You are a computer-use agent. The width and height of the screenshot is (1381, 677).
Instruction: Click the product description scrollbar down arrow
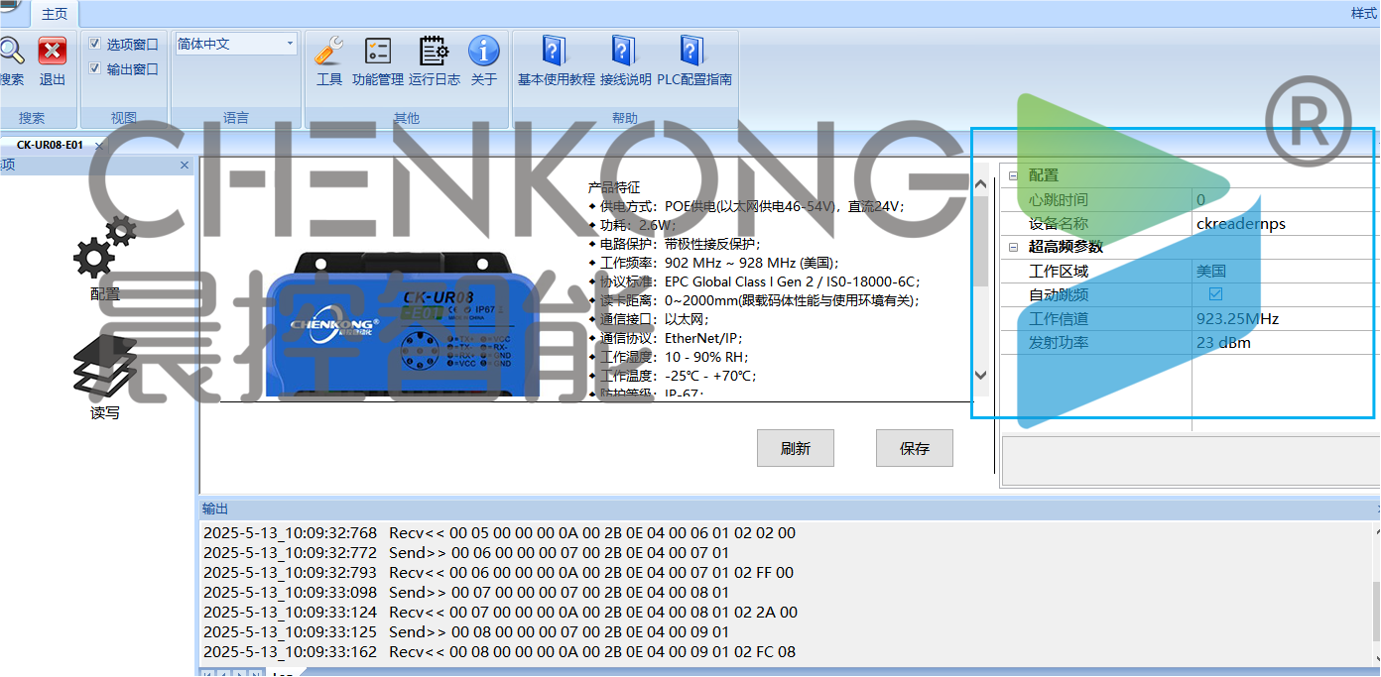coord(981,375)
